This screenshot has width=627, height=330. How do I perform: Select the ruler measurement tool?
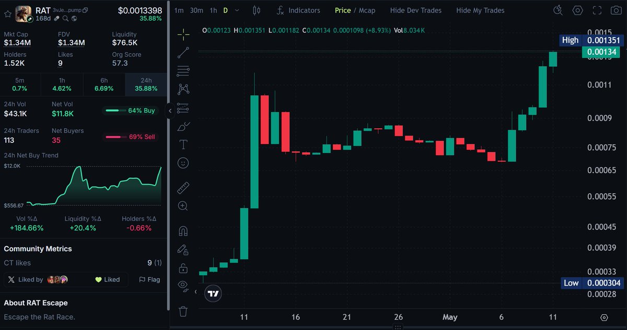[x=183, y=188]
